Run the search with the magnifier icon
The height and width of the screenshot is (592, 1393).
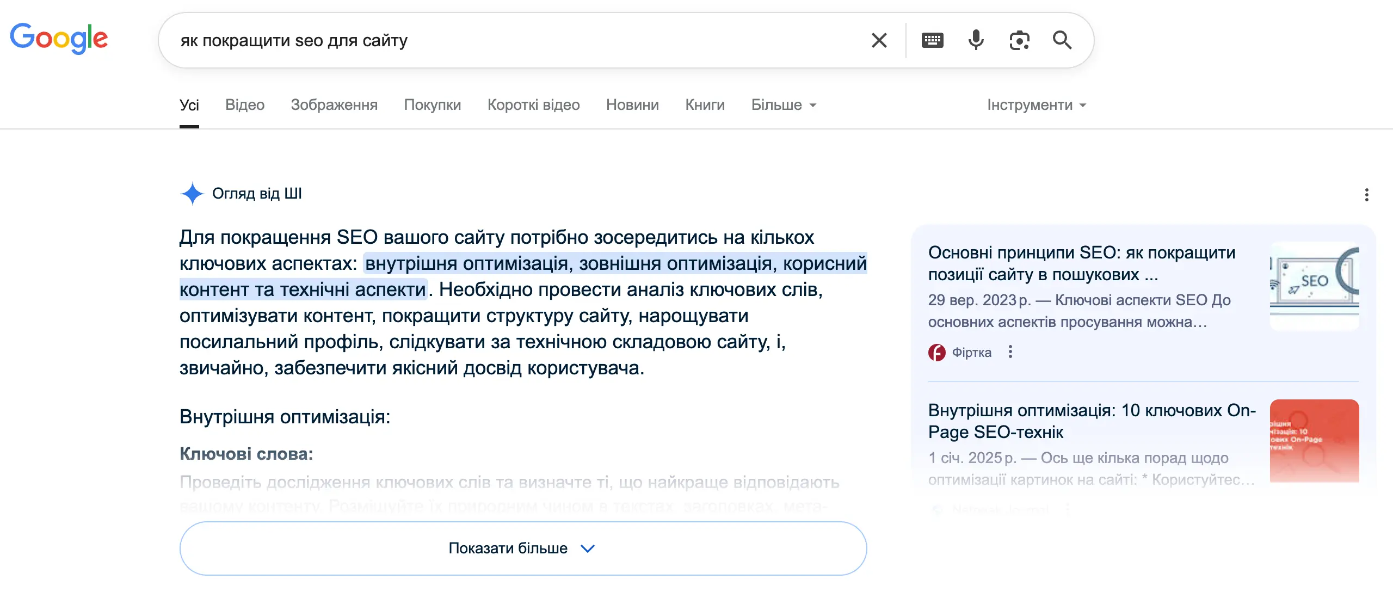1062,40
